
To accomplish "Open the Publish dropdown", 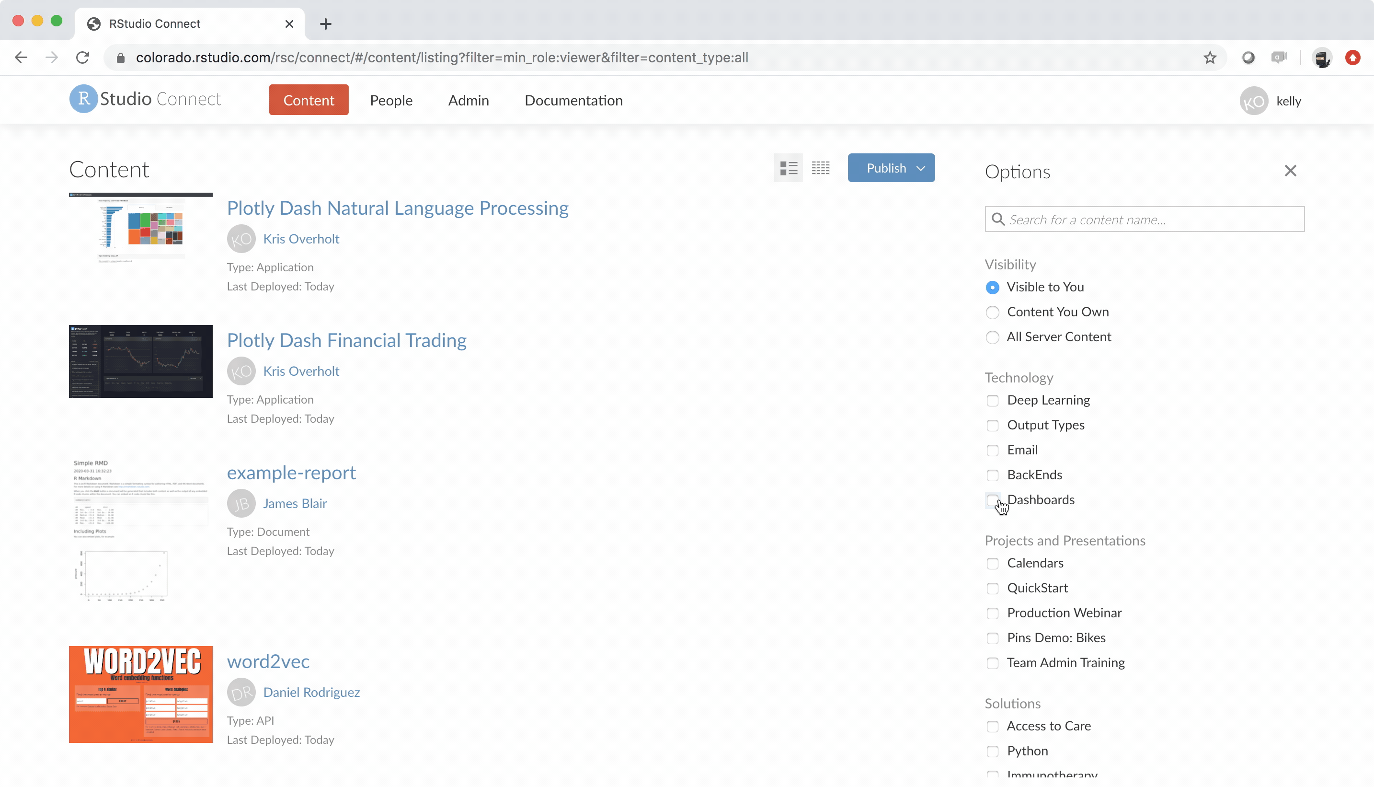I will tap(891, 168).
